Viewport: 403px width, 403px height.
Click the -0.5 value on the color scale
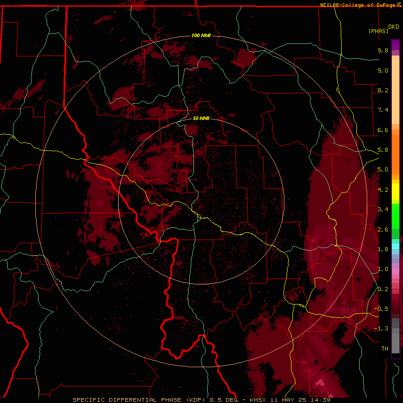[381, 309]
